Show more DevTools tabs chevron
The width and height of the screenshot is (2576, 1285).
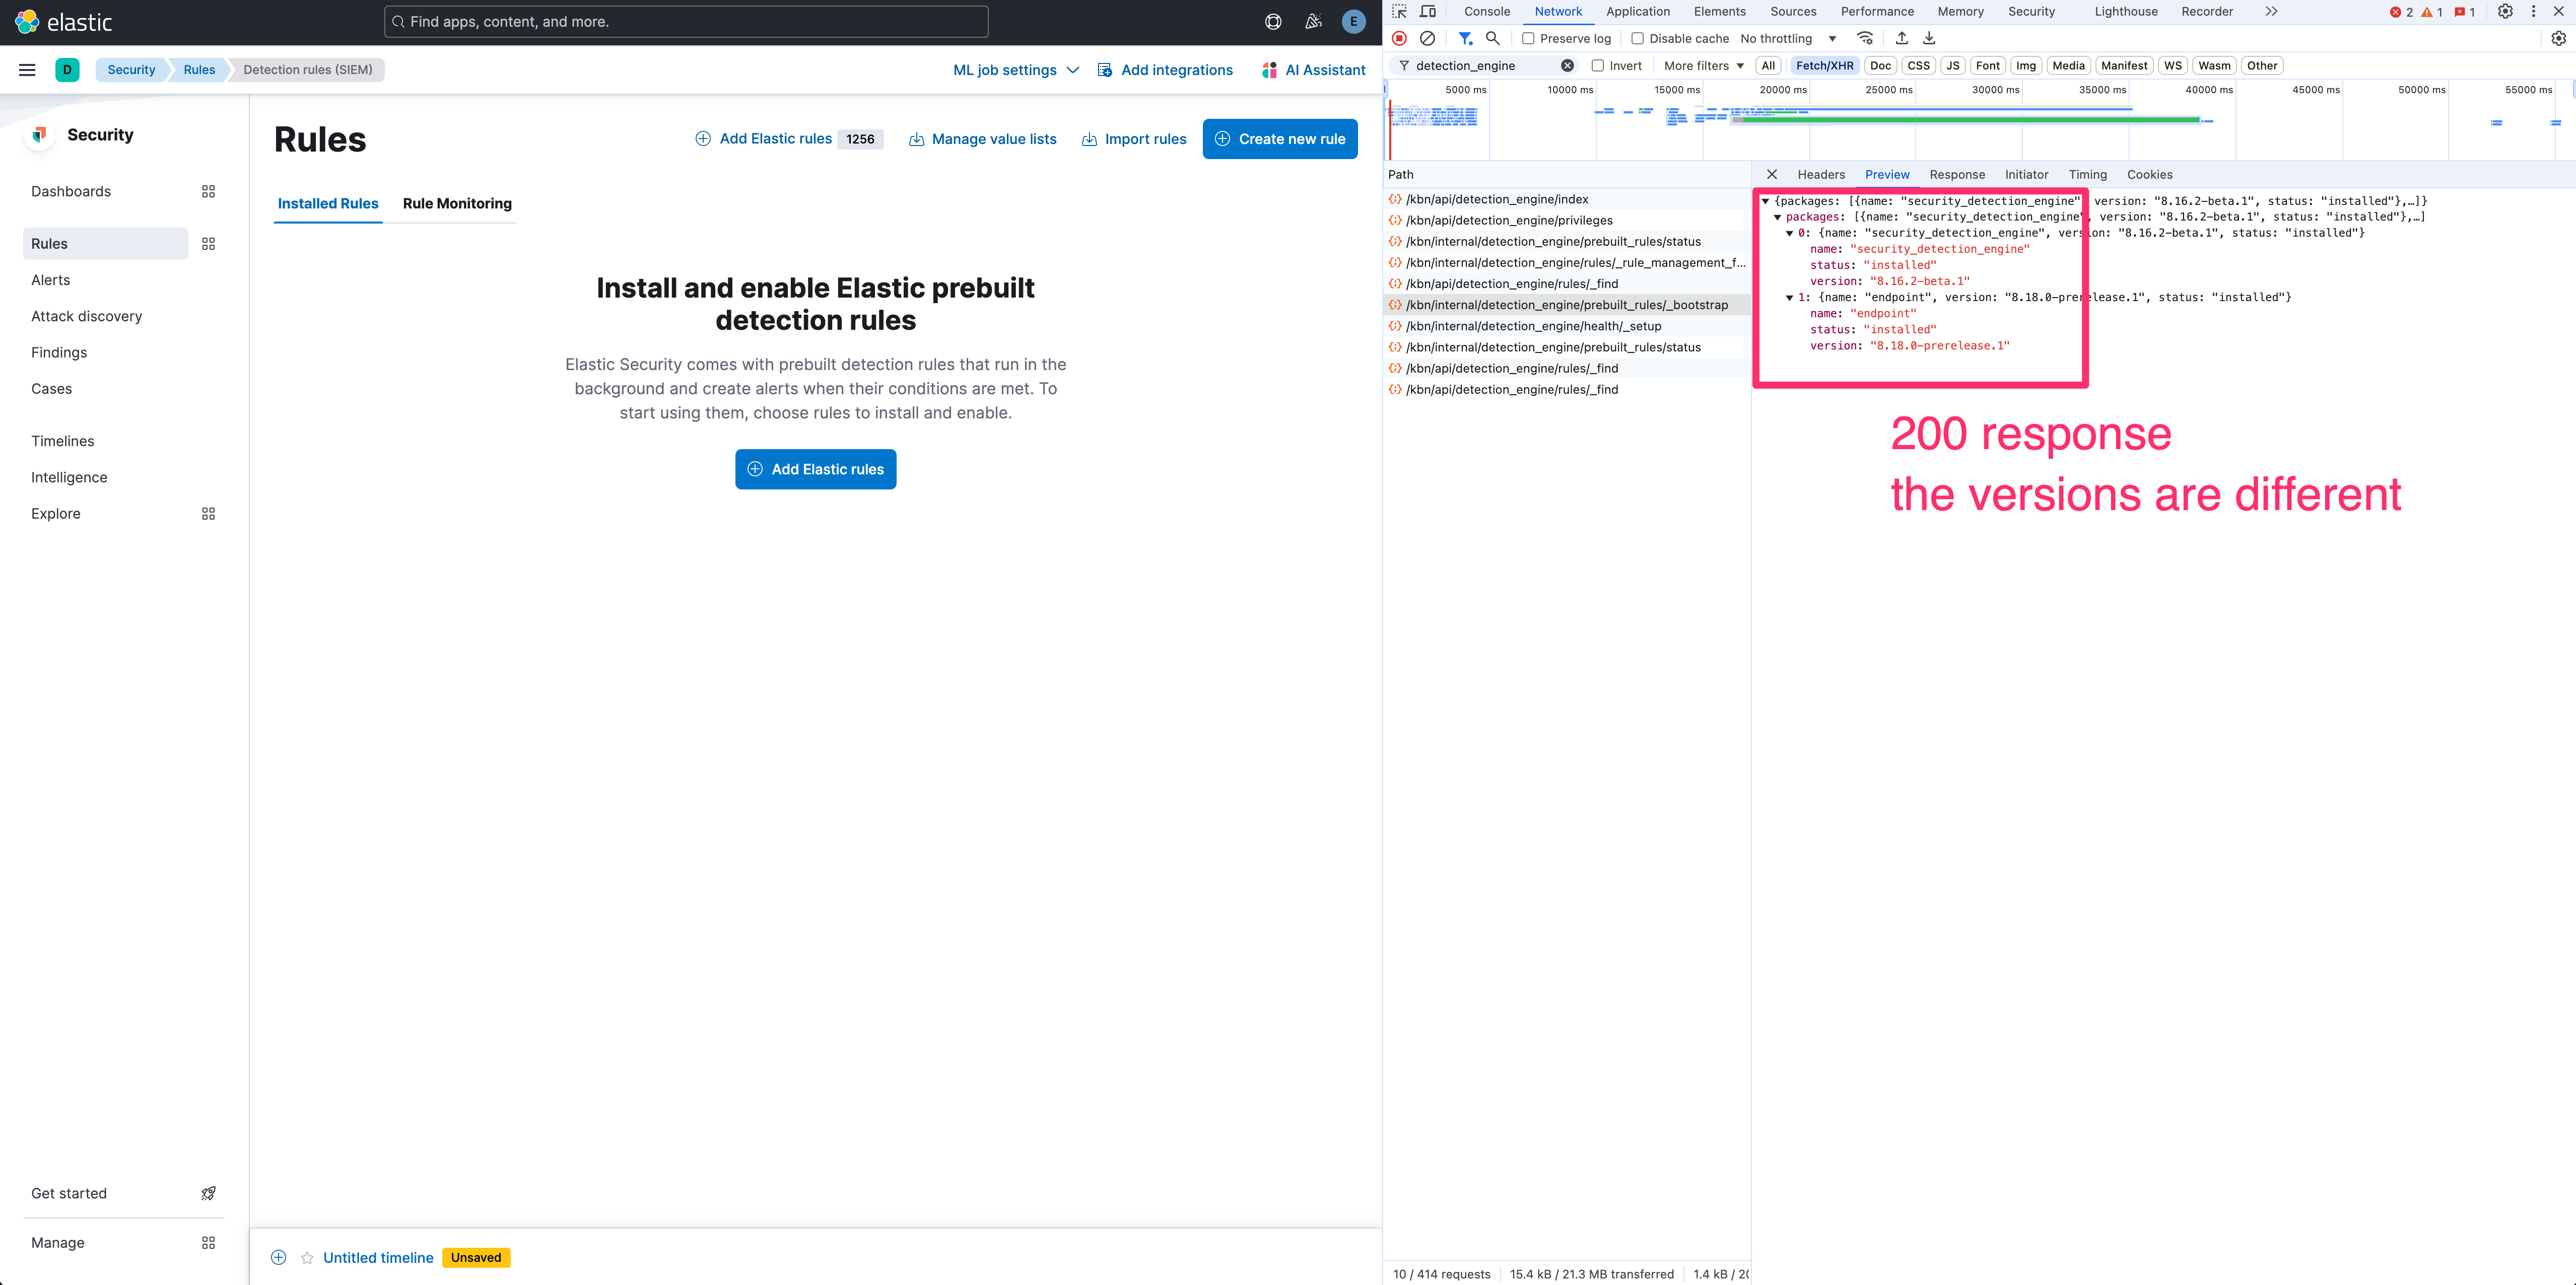(x=2271, y=12)
